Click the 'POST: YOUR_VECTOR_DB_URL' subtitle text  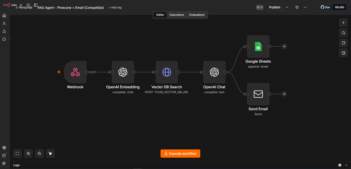pyautogui.click(x=167, y=92)
